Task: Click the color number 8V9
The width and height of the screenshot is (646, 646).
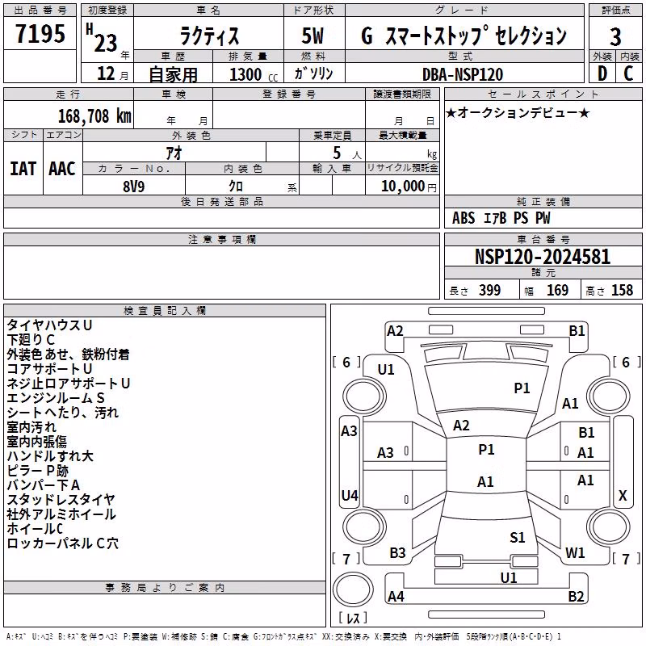Action: pos(134,187)
